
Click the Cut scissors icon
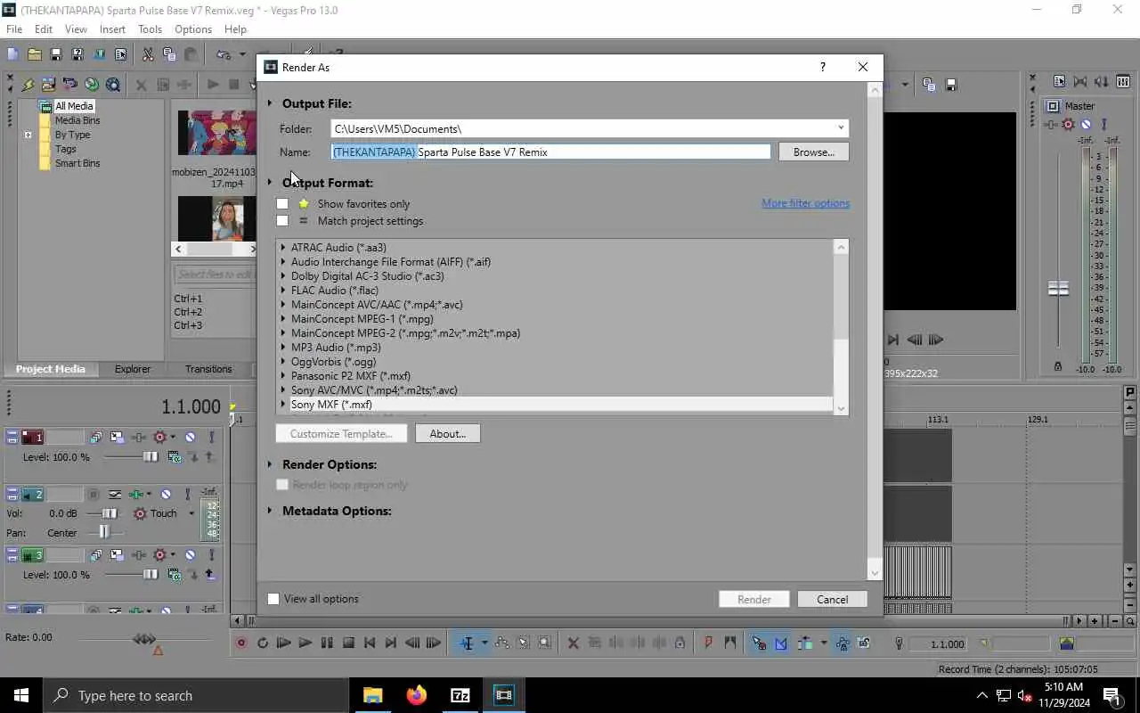tap(148, 54)
